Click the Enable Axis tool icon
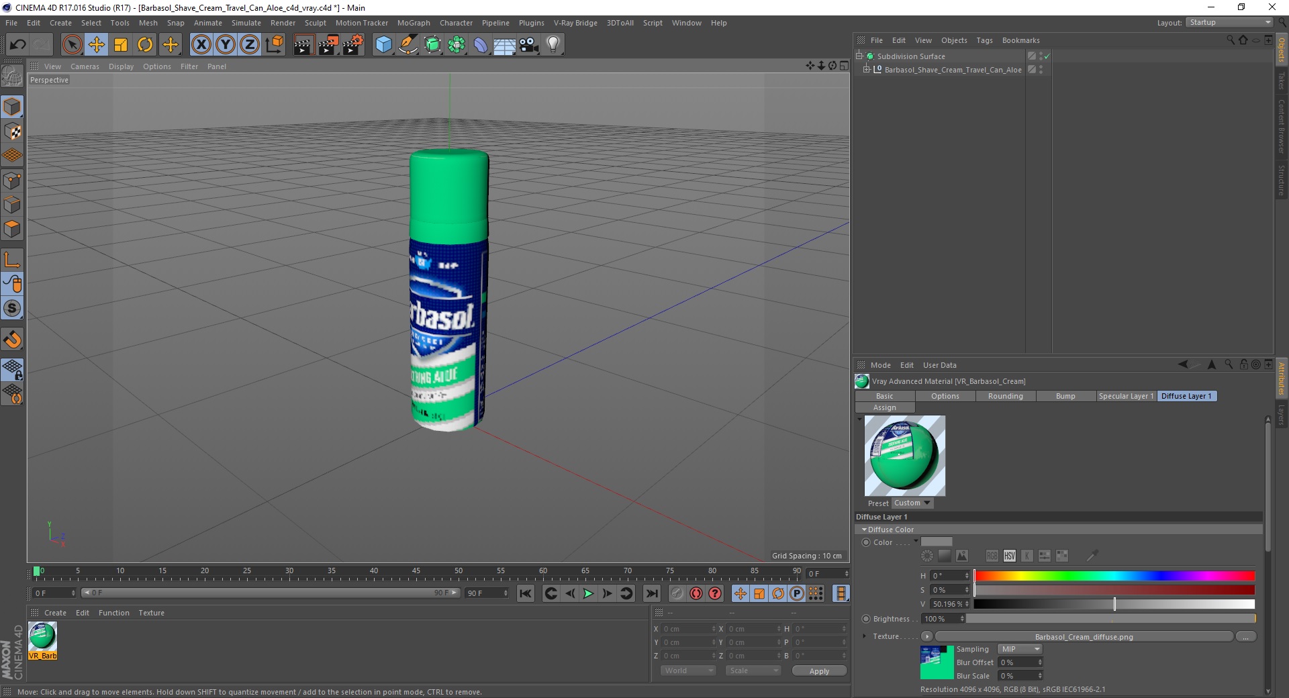This screenshot has width=1289, height=698. click(12, 260)
